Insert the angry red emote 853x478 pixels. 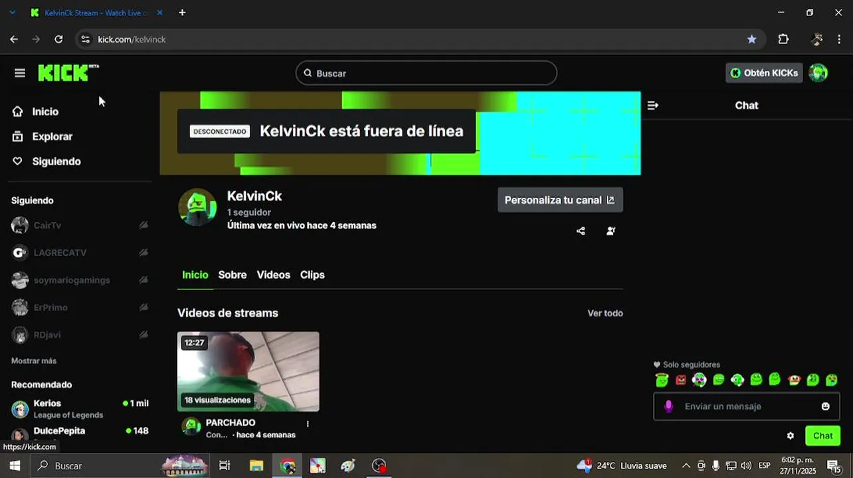point(681,380)
